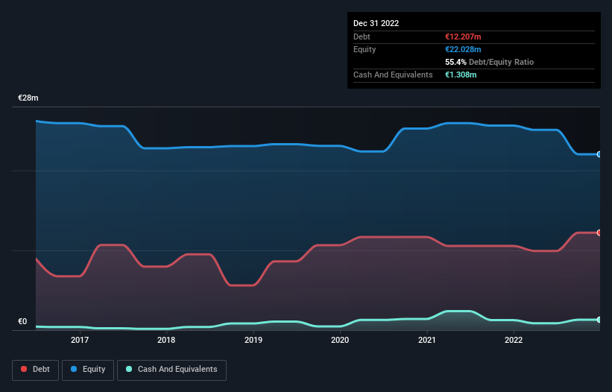612x392 pixels.
Task: Click the Equity label in tooltip
Action: click(x=365, y=49)
